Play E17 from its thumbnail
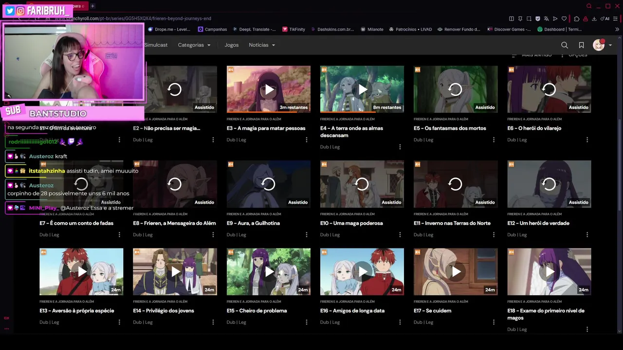Screen dimensions: 623x350 click(456, 272)
